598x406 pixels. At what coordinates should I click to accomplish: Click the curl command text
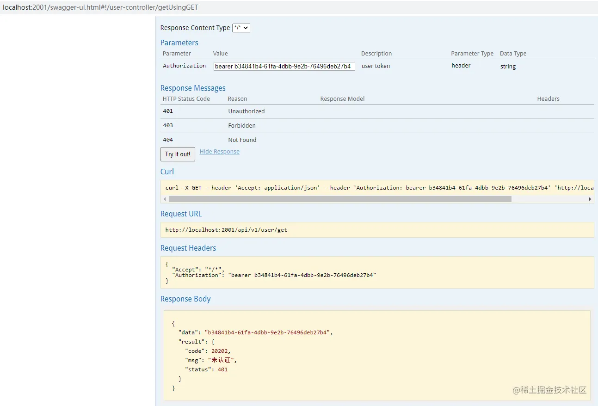coord(379,188)
